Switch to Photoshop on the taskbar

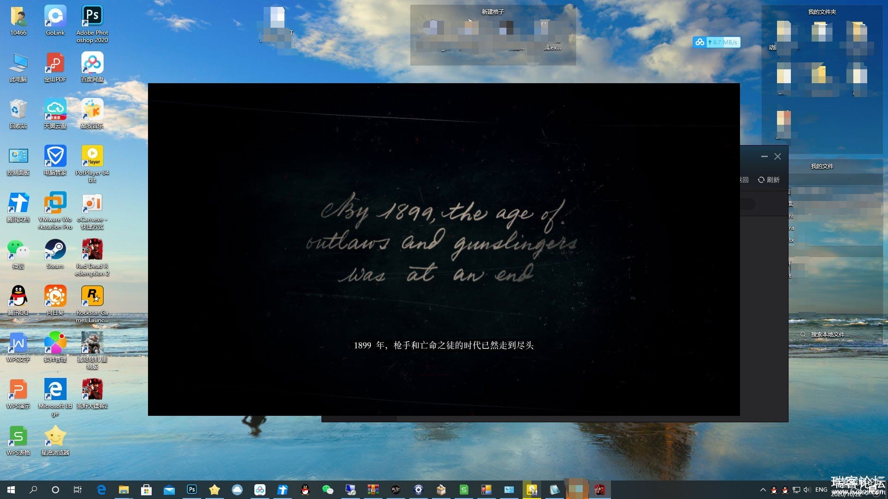pos(192,490)
